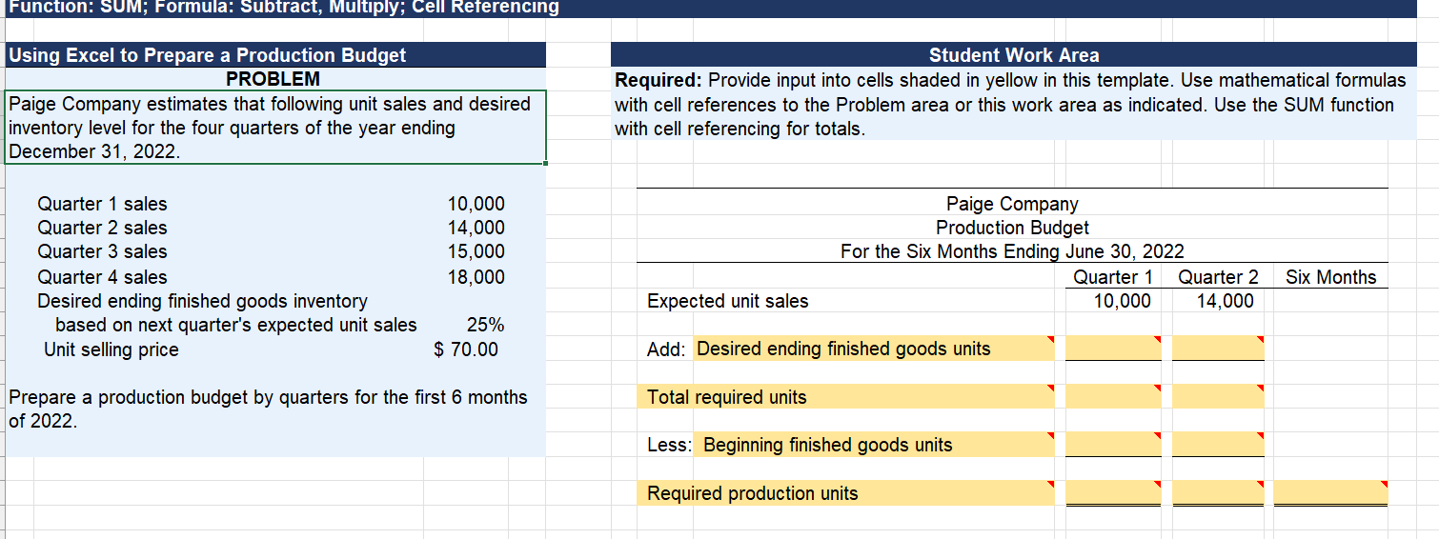Image resolution: width=1439 pixels, height=539 pixels.
Task: Select the Quarter 1 required production units input cell
Action: [x=1113, y=493]
